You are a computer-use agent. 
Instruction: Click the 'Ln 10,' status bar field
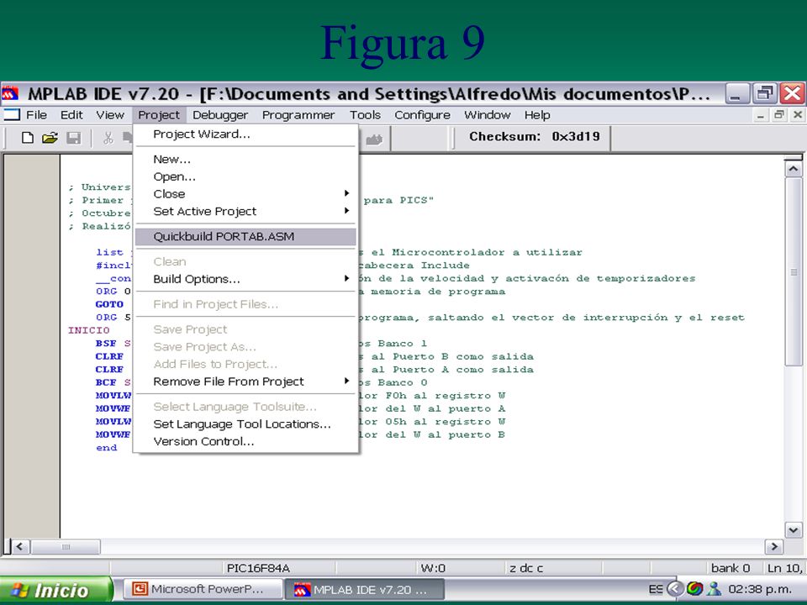click(x=785, y=569)
